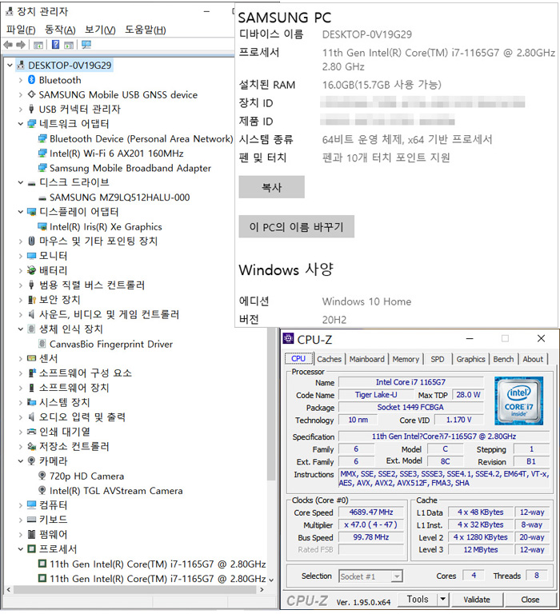Image resolution: width=560 pixels, height=614 pixels.
Task: Collapse the 디스크 드라이브 category
Action: click(20, 182)
